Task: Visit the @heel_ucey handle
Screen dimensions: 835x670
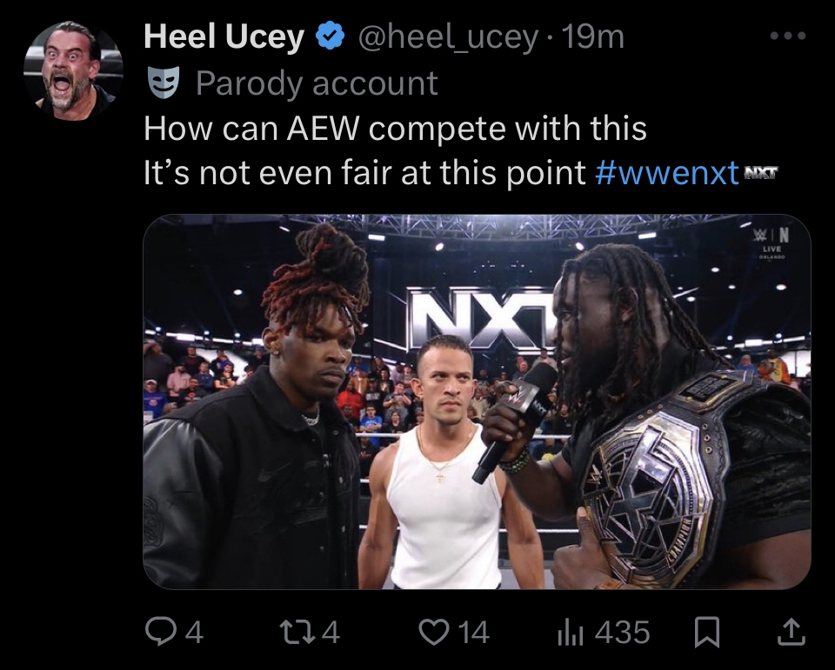Action: pos(448,37)
